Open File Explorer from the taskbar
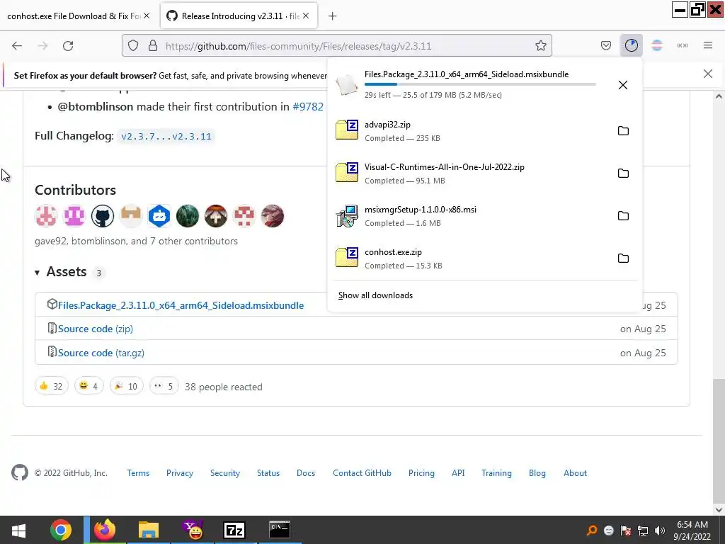 tap(149, 530)
